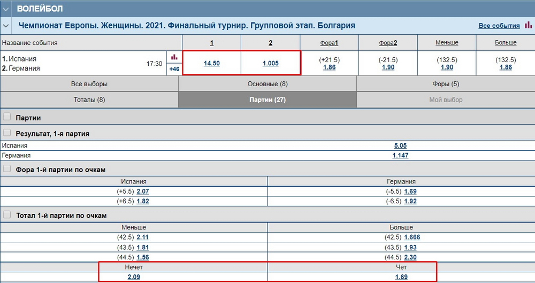Pick odds 14.50 for Испания win
The height and width of the screenshot is (283, 535).
(x=212, y=63)
